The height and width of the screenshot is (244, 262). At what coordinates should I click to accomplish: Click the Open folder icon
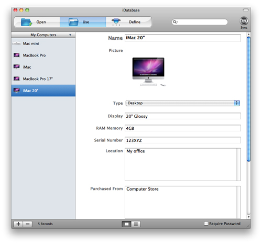click(x=26, y=22)
